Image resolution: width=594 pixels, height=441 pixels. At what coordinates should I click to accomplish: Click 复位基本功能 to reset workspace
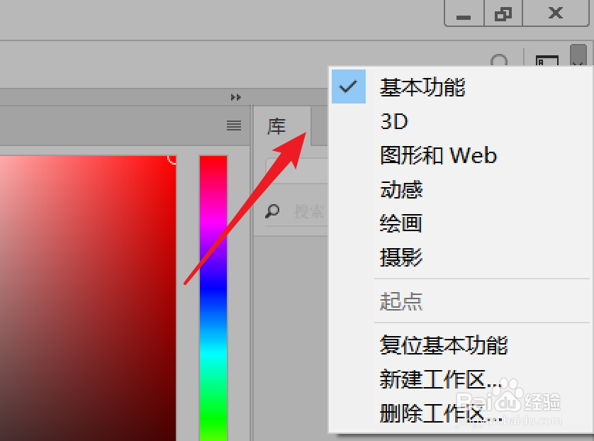pyautogui.click(x=444, y=345)
